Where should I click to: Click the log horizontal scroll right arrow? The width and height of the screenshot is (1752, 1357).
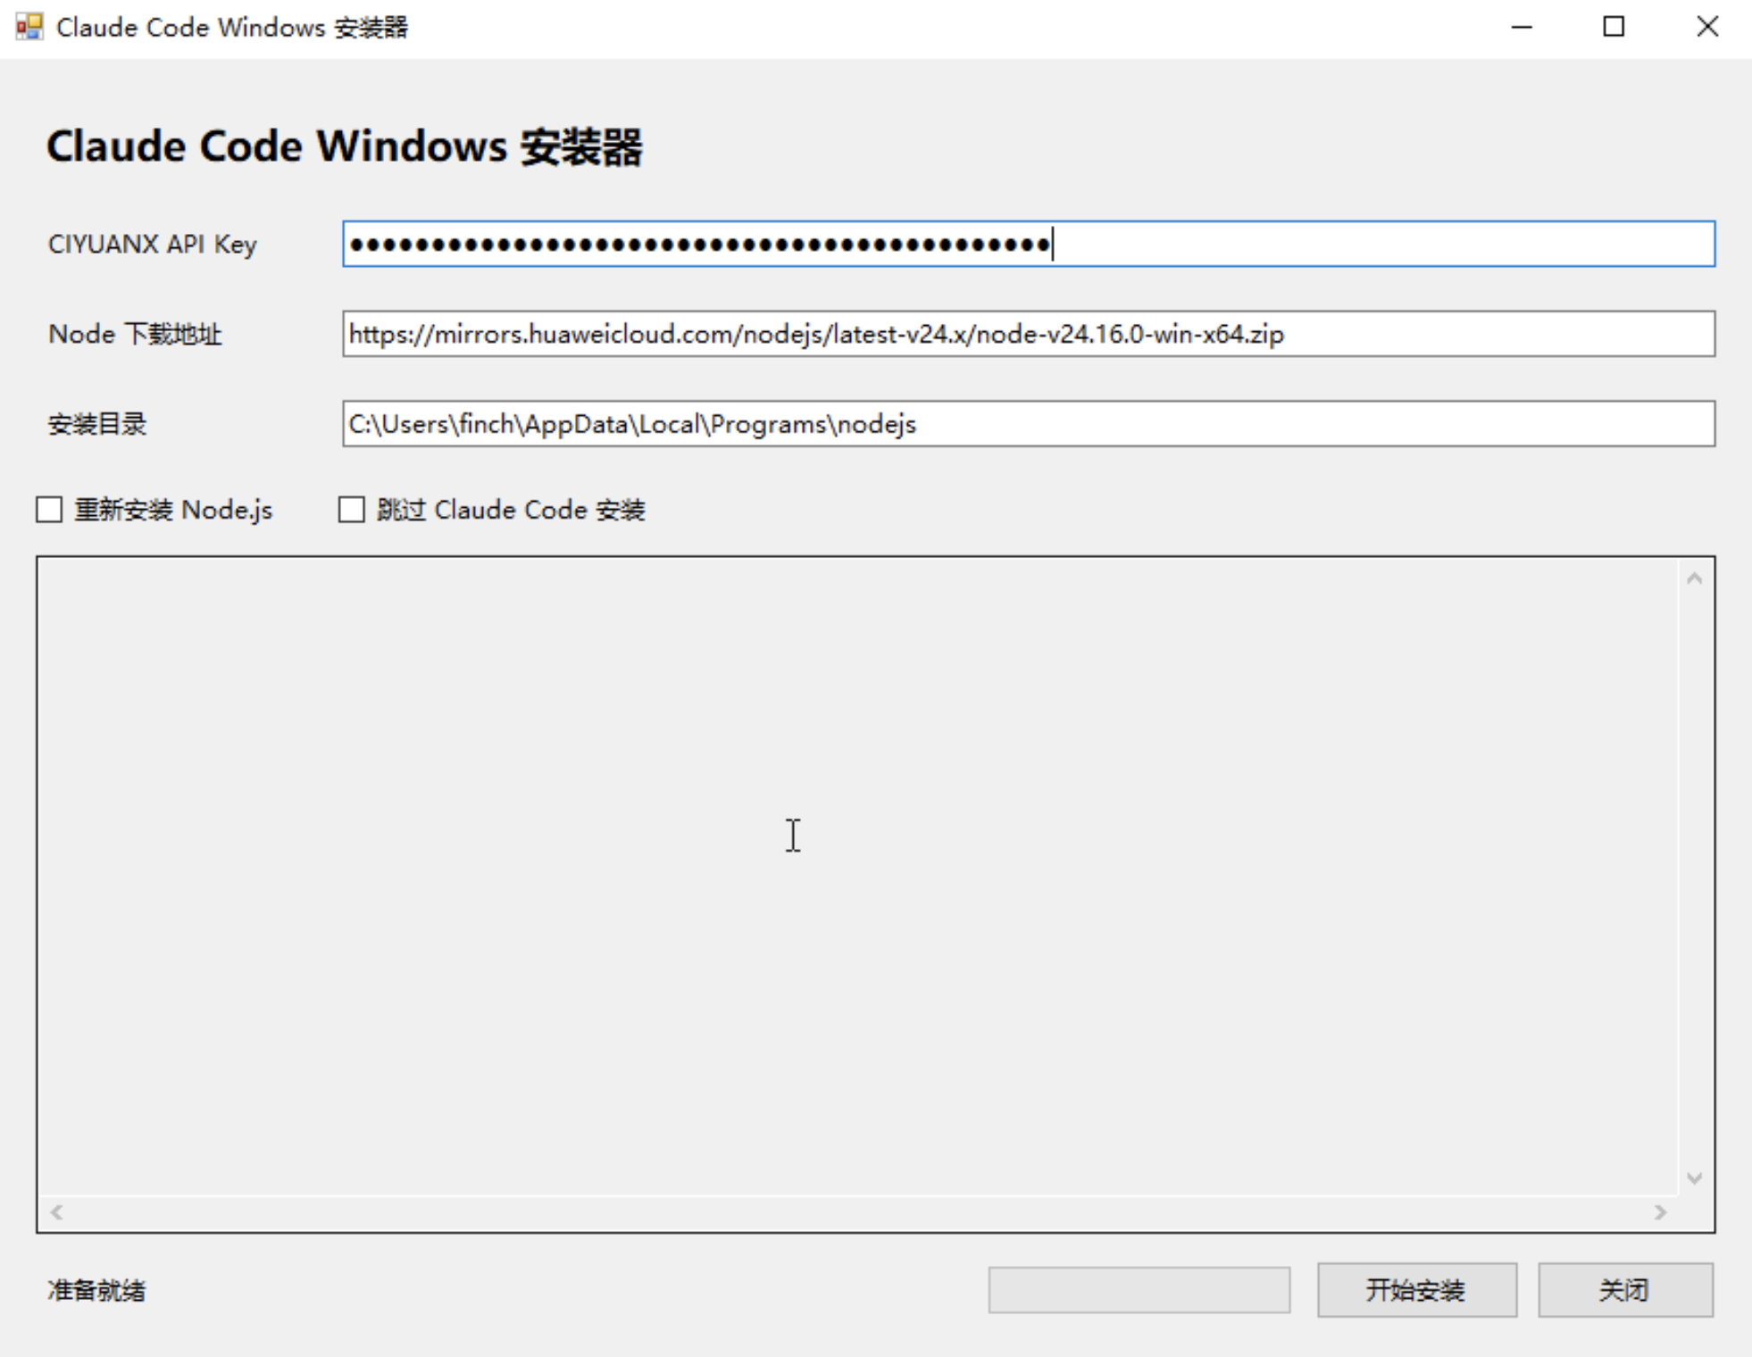(x=1661, y=1212)
